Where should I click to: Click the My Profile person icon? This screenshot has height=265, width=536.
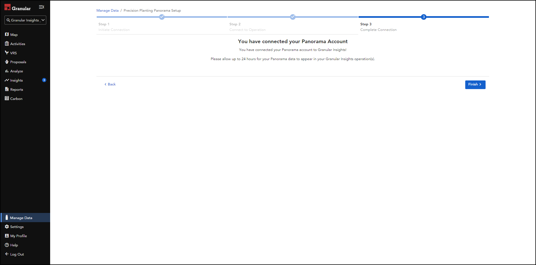tap(7, 236)
